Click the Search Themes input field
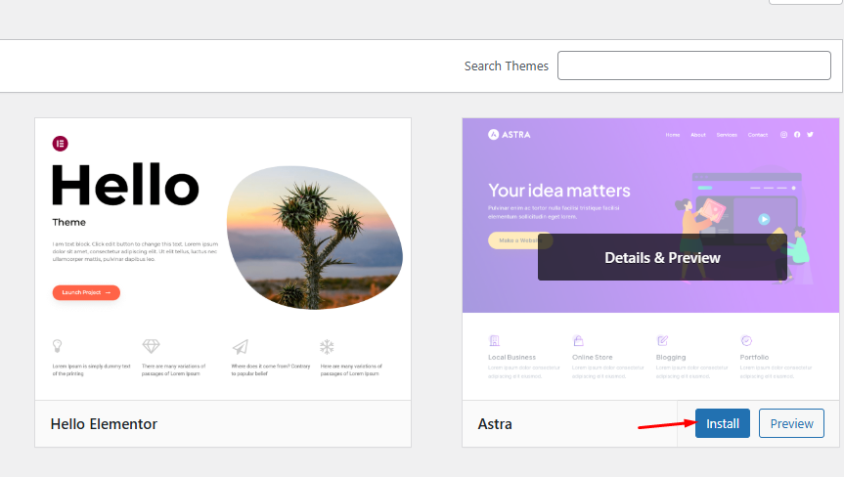This screenshot has width=844, height=477. click(693, 65)
